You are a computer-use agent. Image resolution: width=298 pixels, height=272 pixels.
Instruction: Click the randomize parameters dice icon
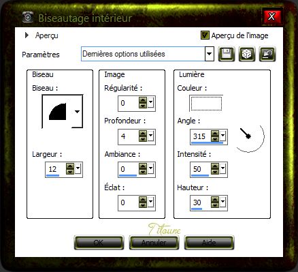(247, 55)
